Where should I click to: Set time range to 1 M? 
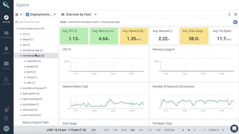tap(115, 130)
